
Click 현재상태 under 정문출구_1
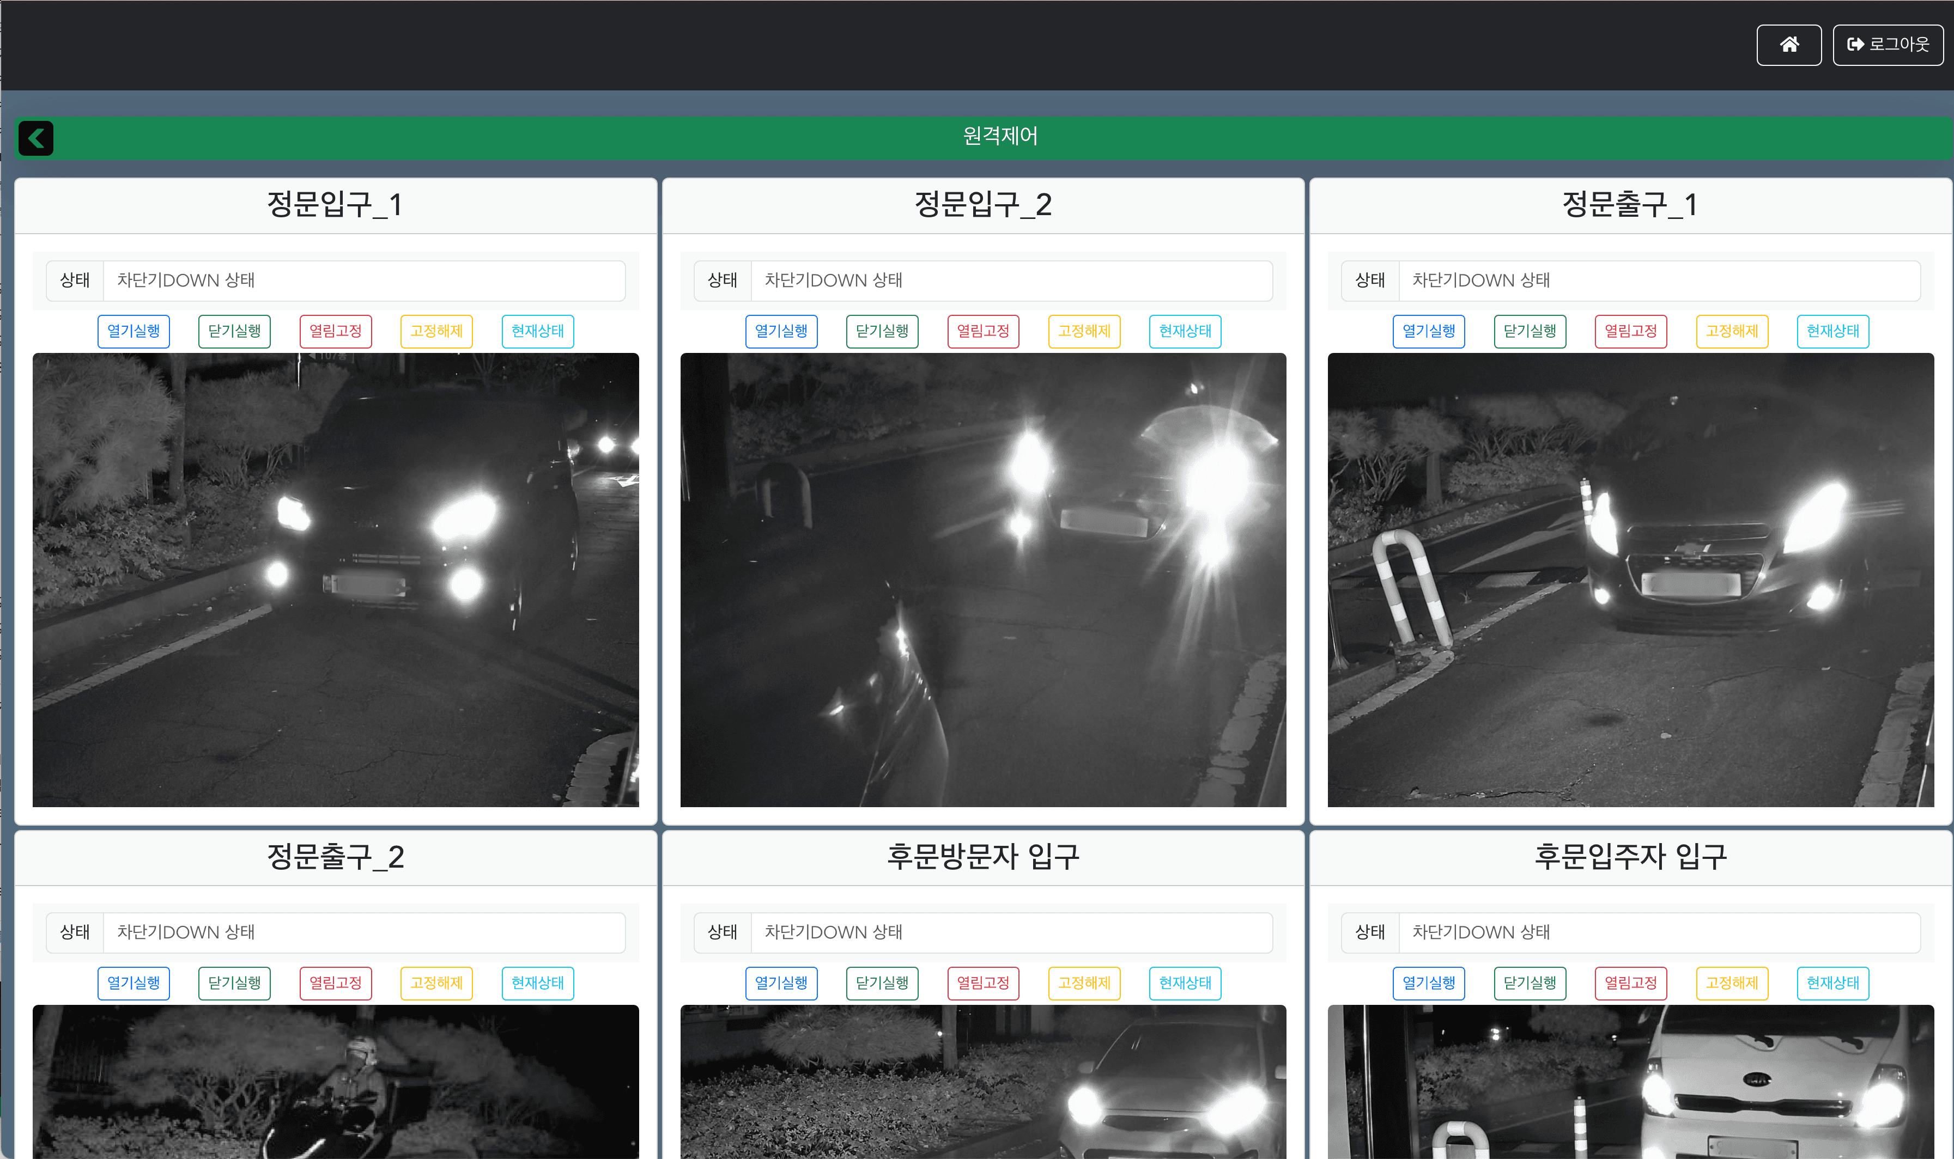pos(1832,331)
